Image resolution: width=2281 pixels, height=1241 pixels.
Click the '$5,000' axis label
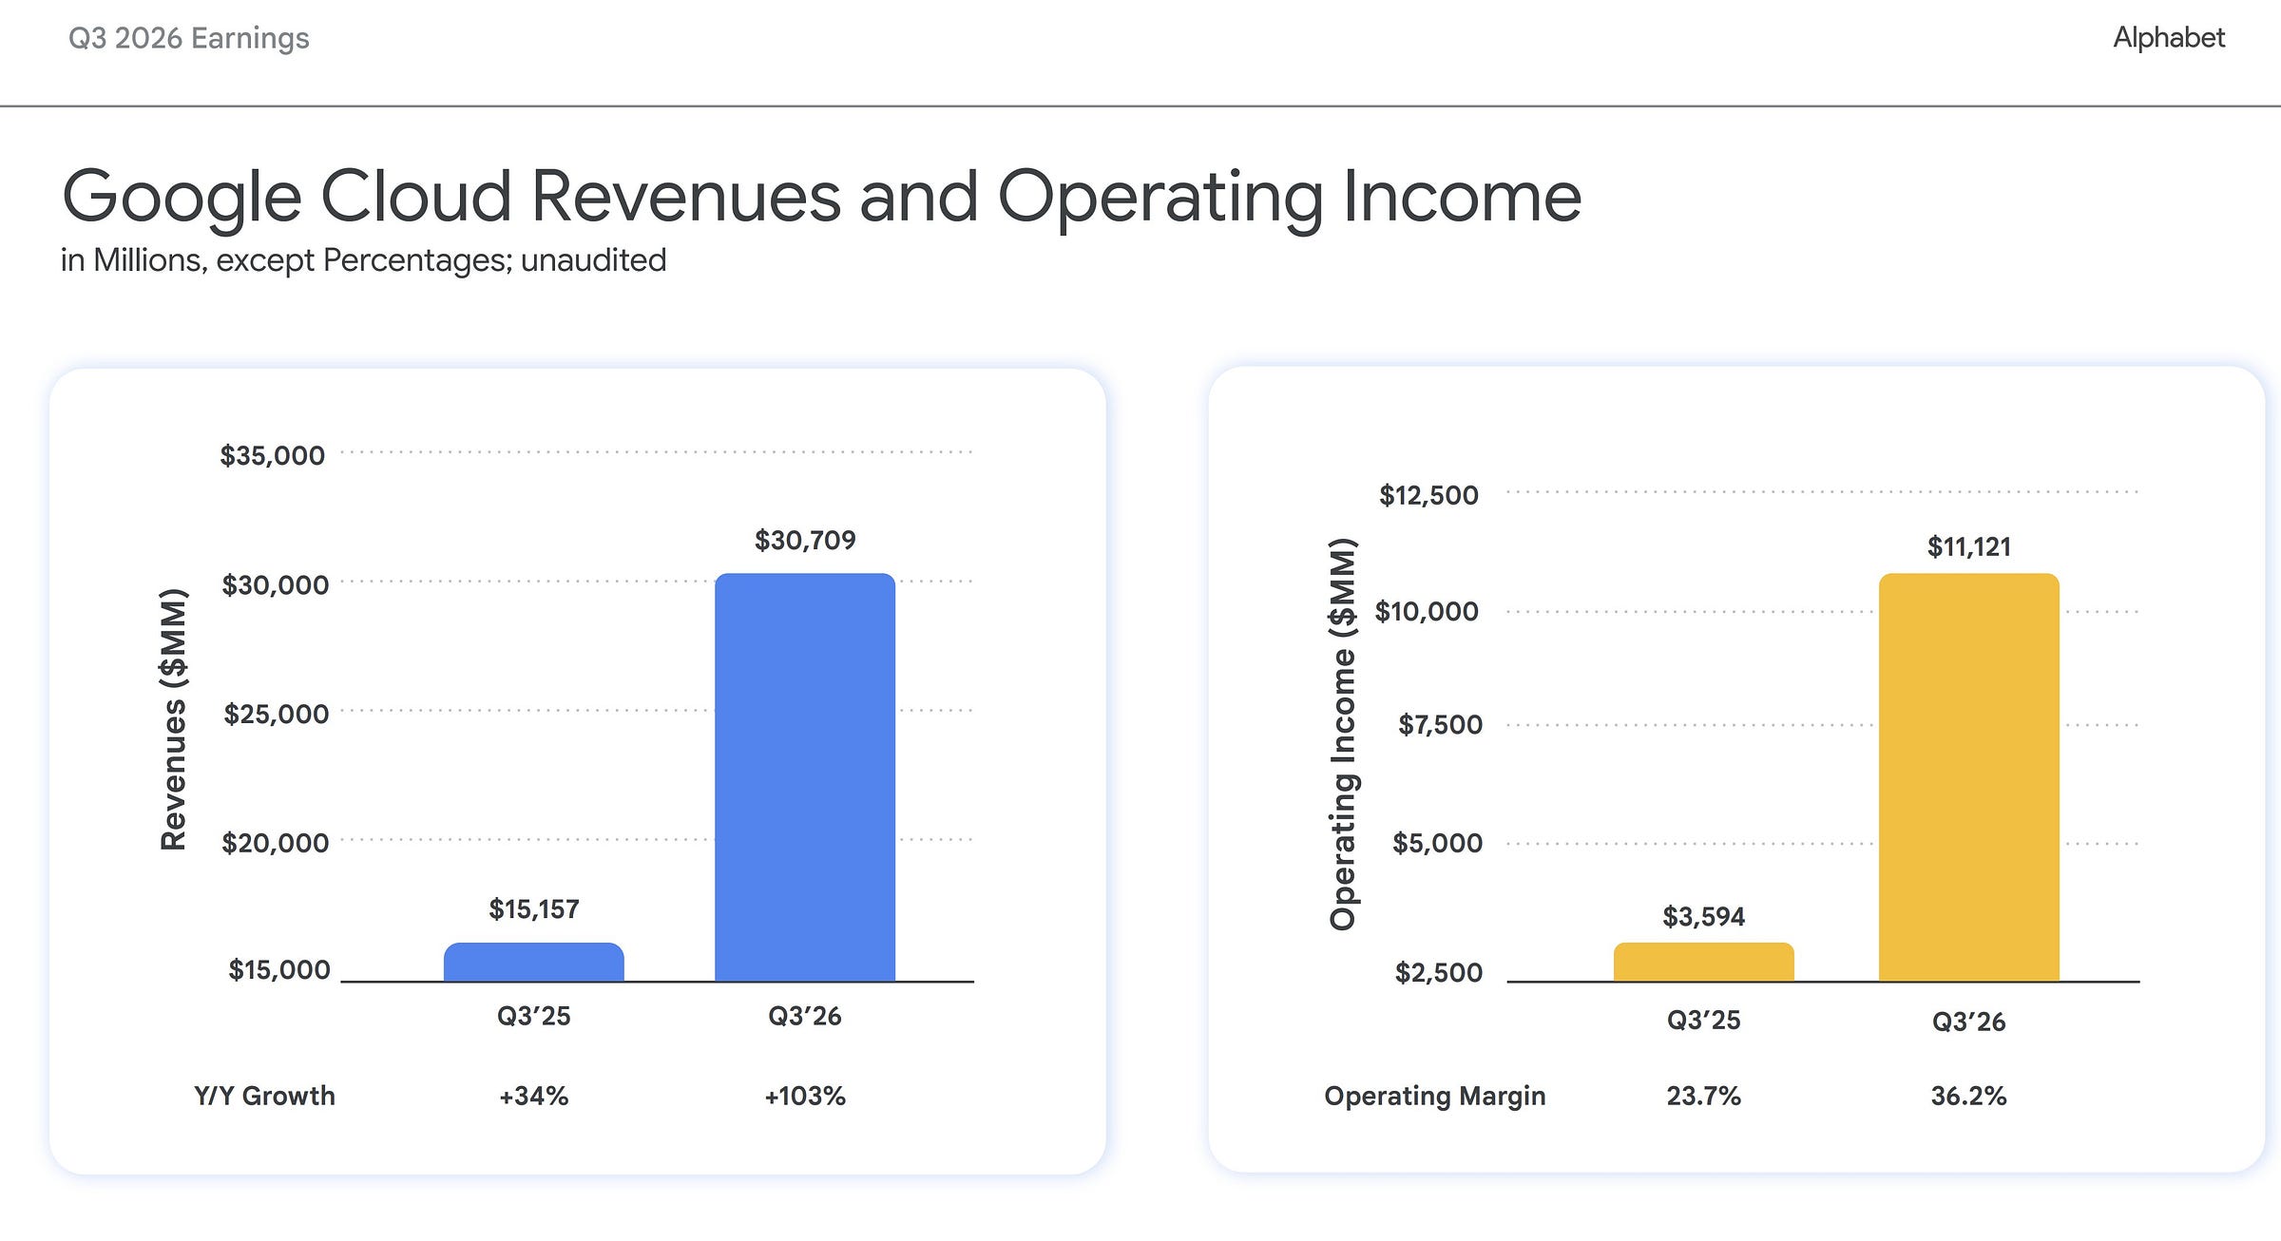pyautogui.click(x=1438, y=843)
